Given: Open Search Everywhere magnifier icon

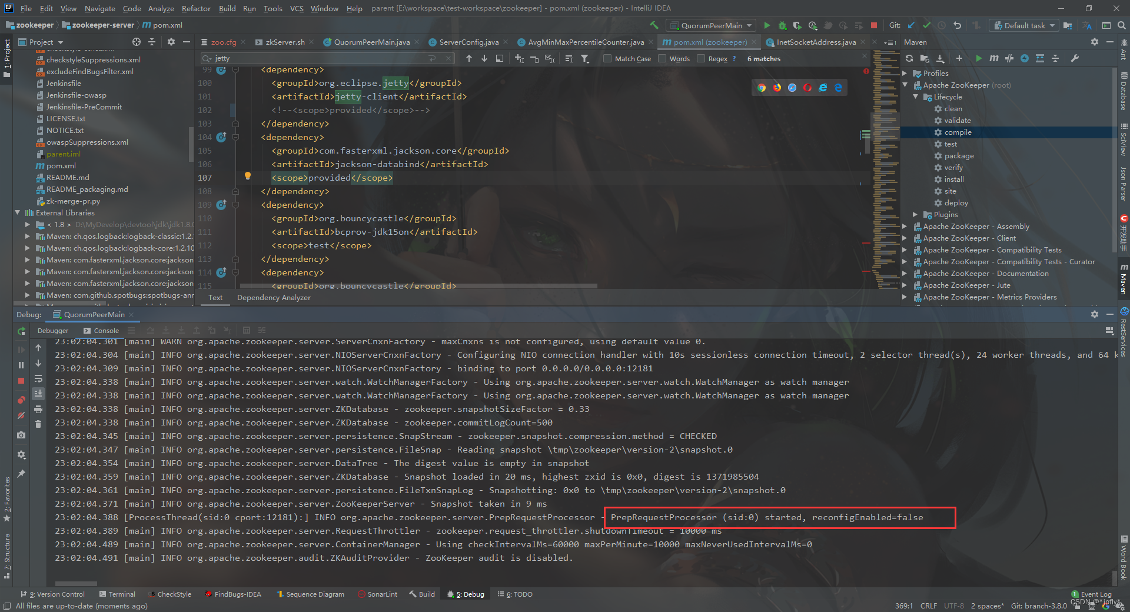Looking at the screenshot, I should [1121, 25].
